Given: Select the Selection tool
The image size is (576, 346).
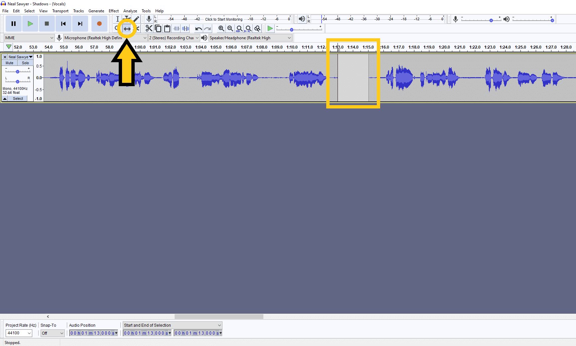Looking at the screenshot, I should coord(118,19).
